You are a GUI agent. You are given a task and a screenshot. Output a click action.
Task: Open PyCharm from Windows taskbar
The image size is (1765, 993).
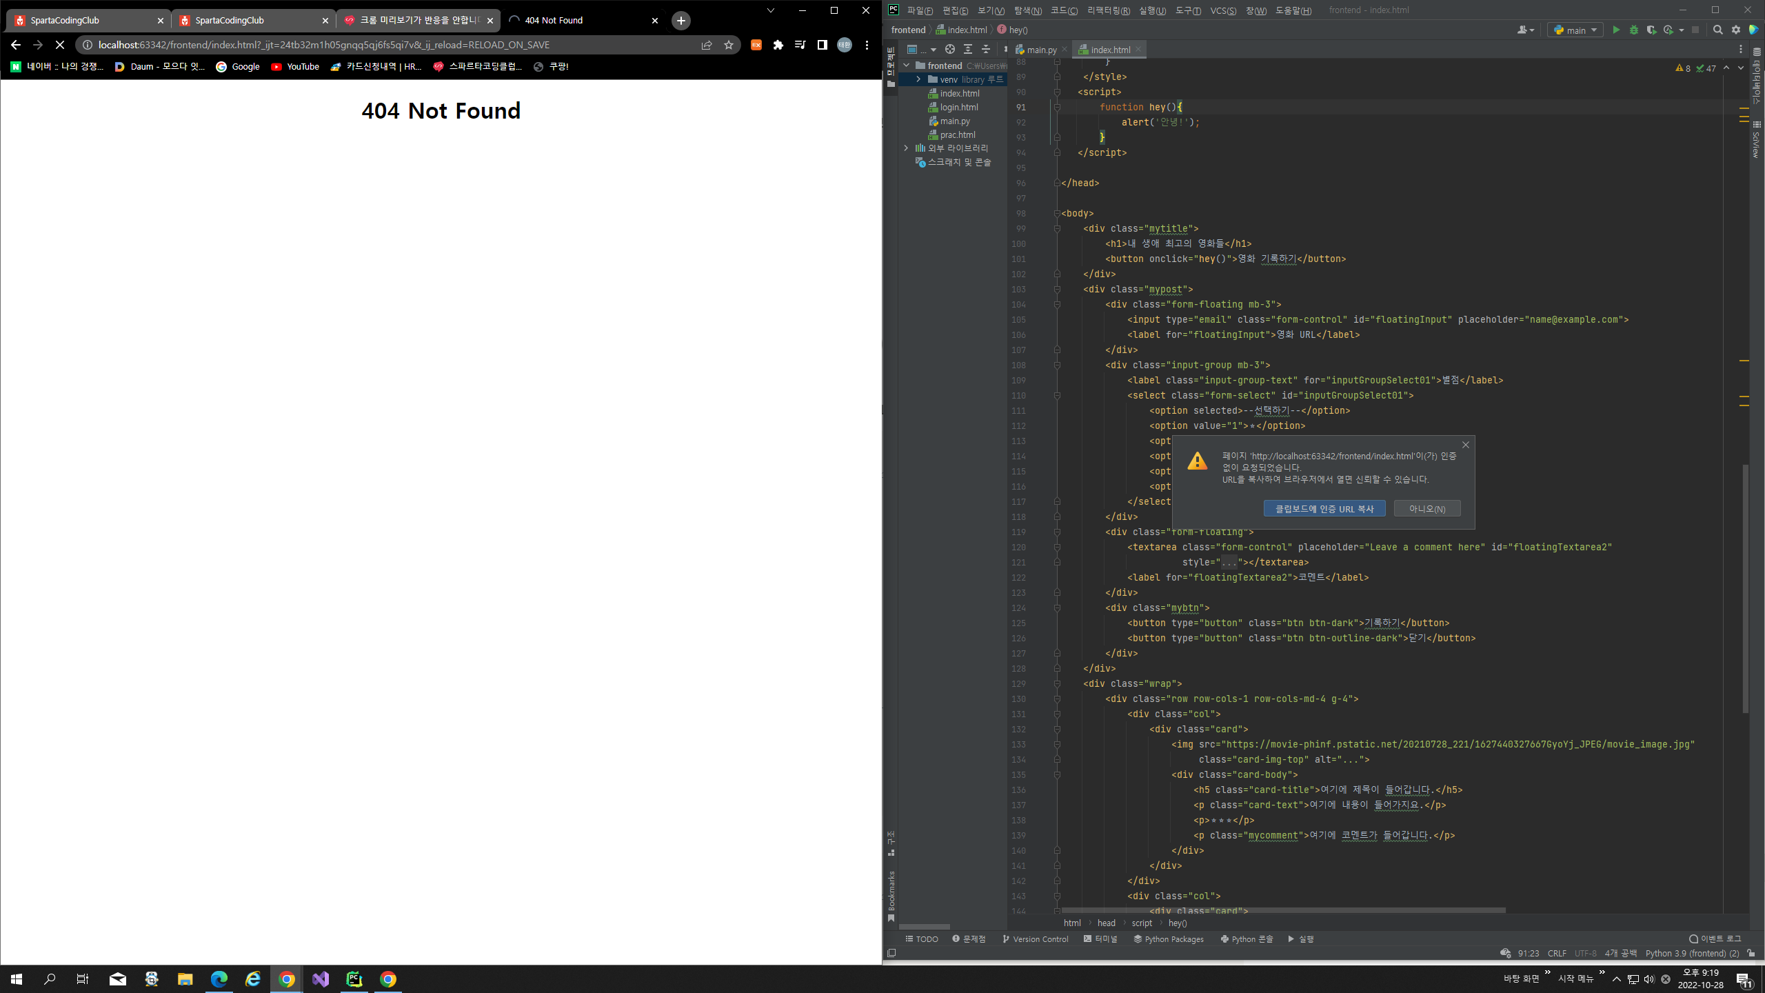pyautogui.click(x=354, y=979)
